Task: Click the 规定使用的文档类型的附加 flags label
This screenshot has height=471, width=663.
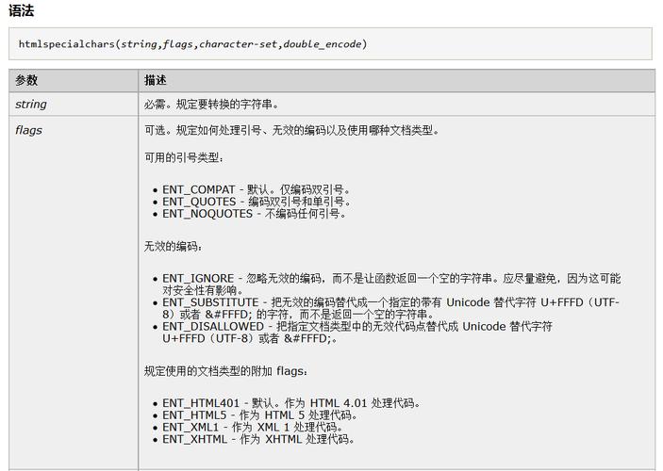Action: (225, 371)
